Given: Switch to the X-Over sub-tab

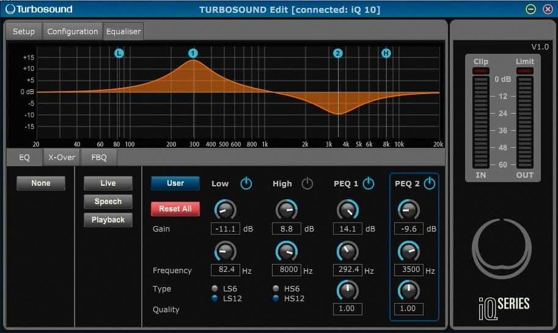Looking at the screenshot, I should click(62, 157).
